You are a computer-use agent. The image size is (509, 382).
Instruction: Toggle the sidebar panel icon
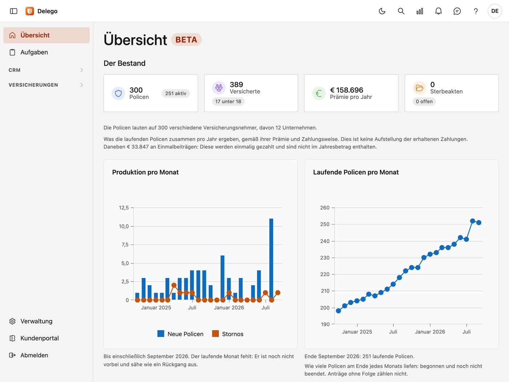[14, 11]
